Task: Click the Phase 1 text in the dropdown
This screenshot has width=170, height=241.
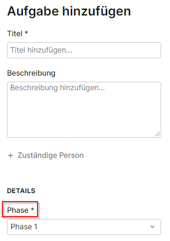Action: tap(24, 227)
